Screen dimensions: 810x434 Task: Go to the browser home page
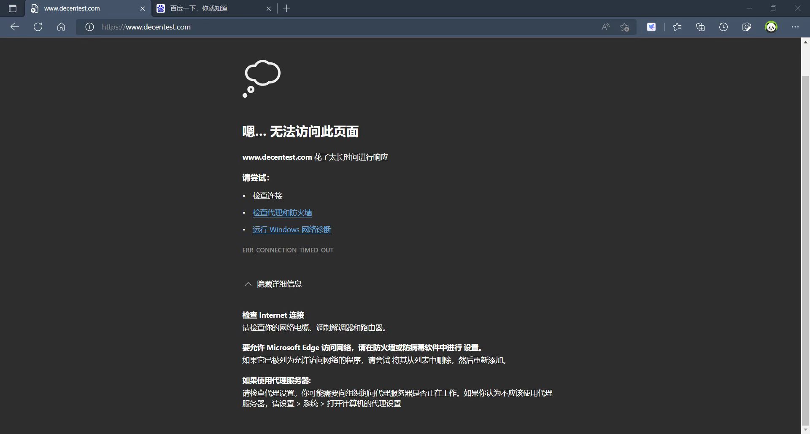61,27
